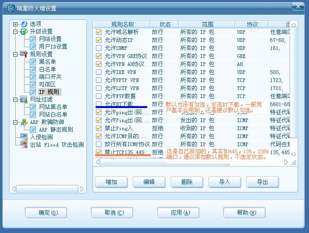Click the page icon next to IP 规则

point(33,92)
